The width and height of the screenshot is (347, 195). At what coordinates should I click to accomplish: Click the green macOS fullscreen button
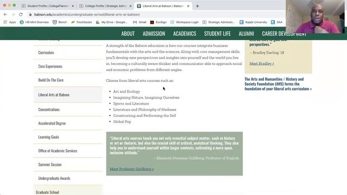pos(14,5)
